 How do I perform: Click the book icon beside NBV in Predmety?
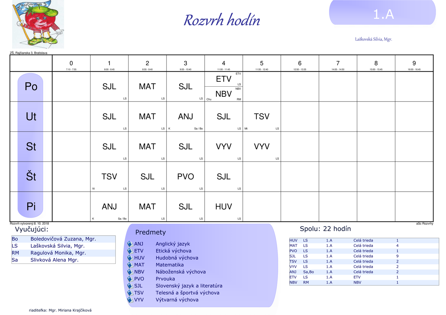click(130, 272)
